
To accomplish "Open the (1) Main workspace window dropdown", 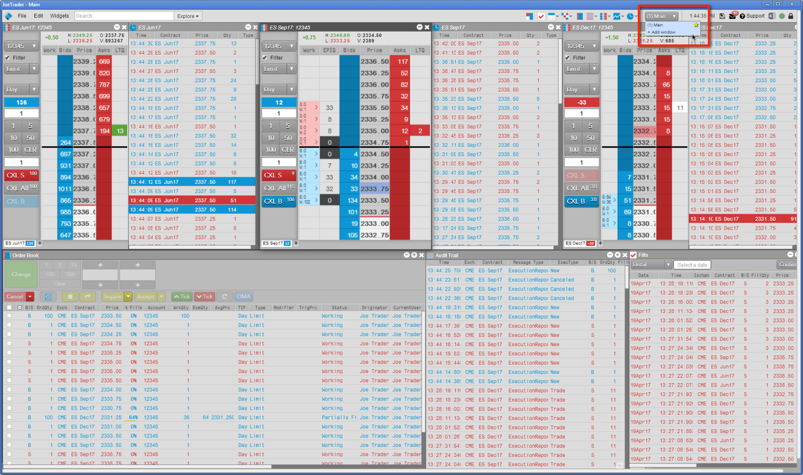I will click(661, 16).
